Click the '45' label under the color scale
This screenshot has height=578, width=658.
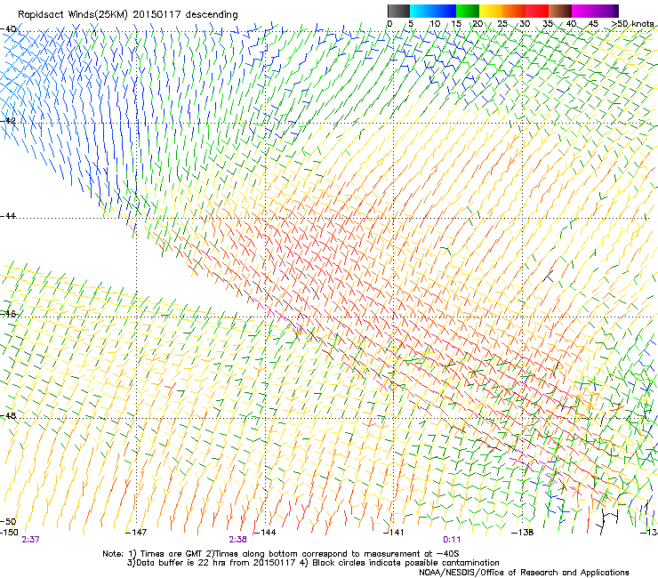593,24
